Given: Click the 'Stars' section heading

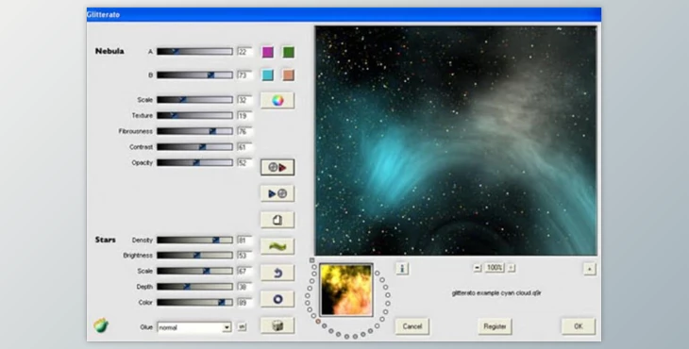Looking at the screenshot, I should 106,240.
